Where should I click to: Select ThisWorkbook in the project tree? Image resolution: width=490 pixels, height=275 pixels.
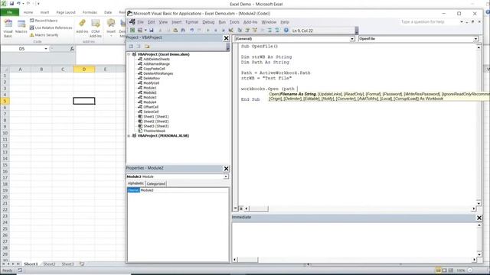pos(155,131)
